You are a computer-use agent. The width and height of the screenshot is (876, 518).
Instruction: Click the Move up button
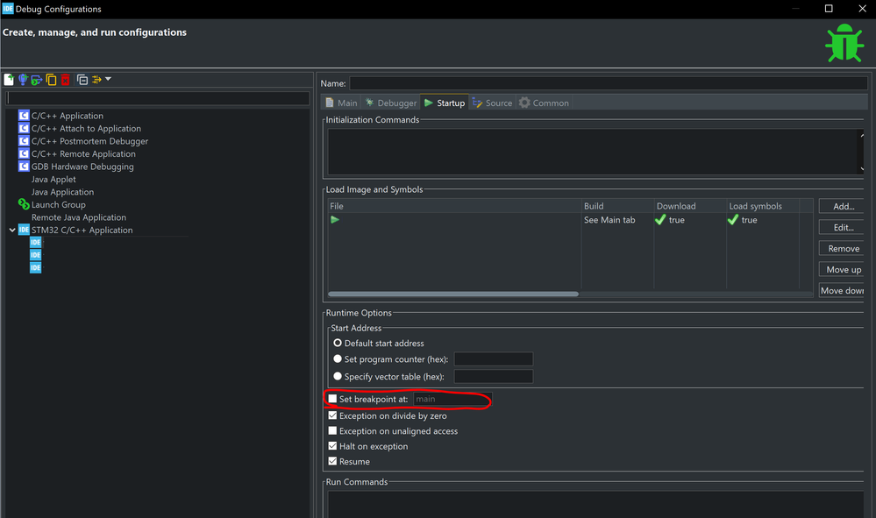pyautogui.click(x=841, y=270)
